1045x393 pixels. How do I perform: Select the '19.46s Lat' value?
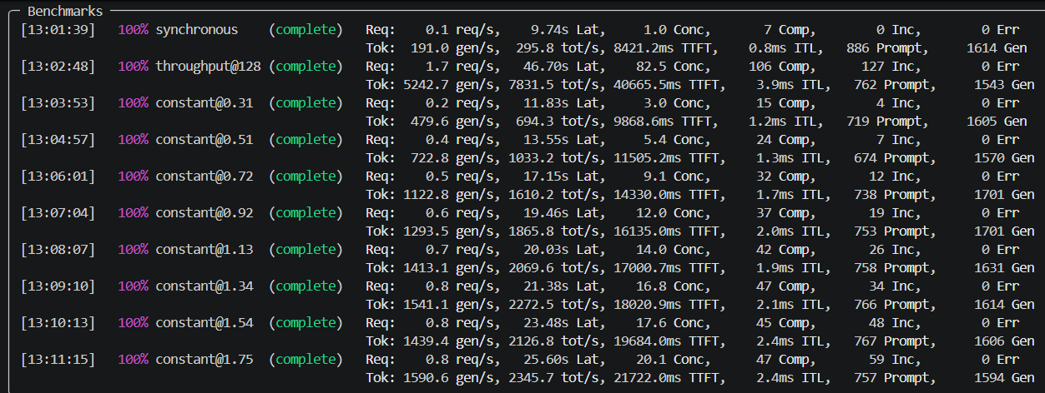563,213
